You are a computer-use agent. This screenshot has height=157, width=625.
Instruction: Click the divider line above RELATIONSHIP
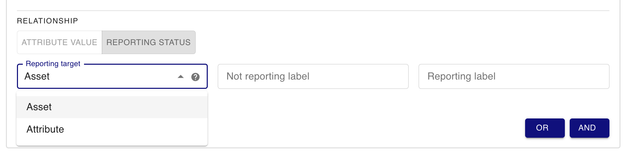pyautogui.click(x=313, y=11)
